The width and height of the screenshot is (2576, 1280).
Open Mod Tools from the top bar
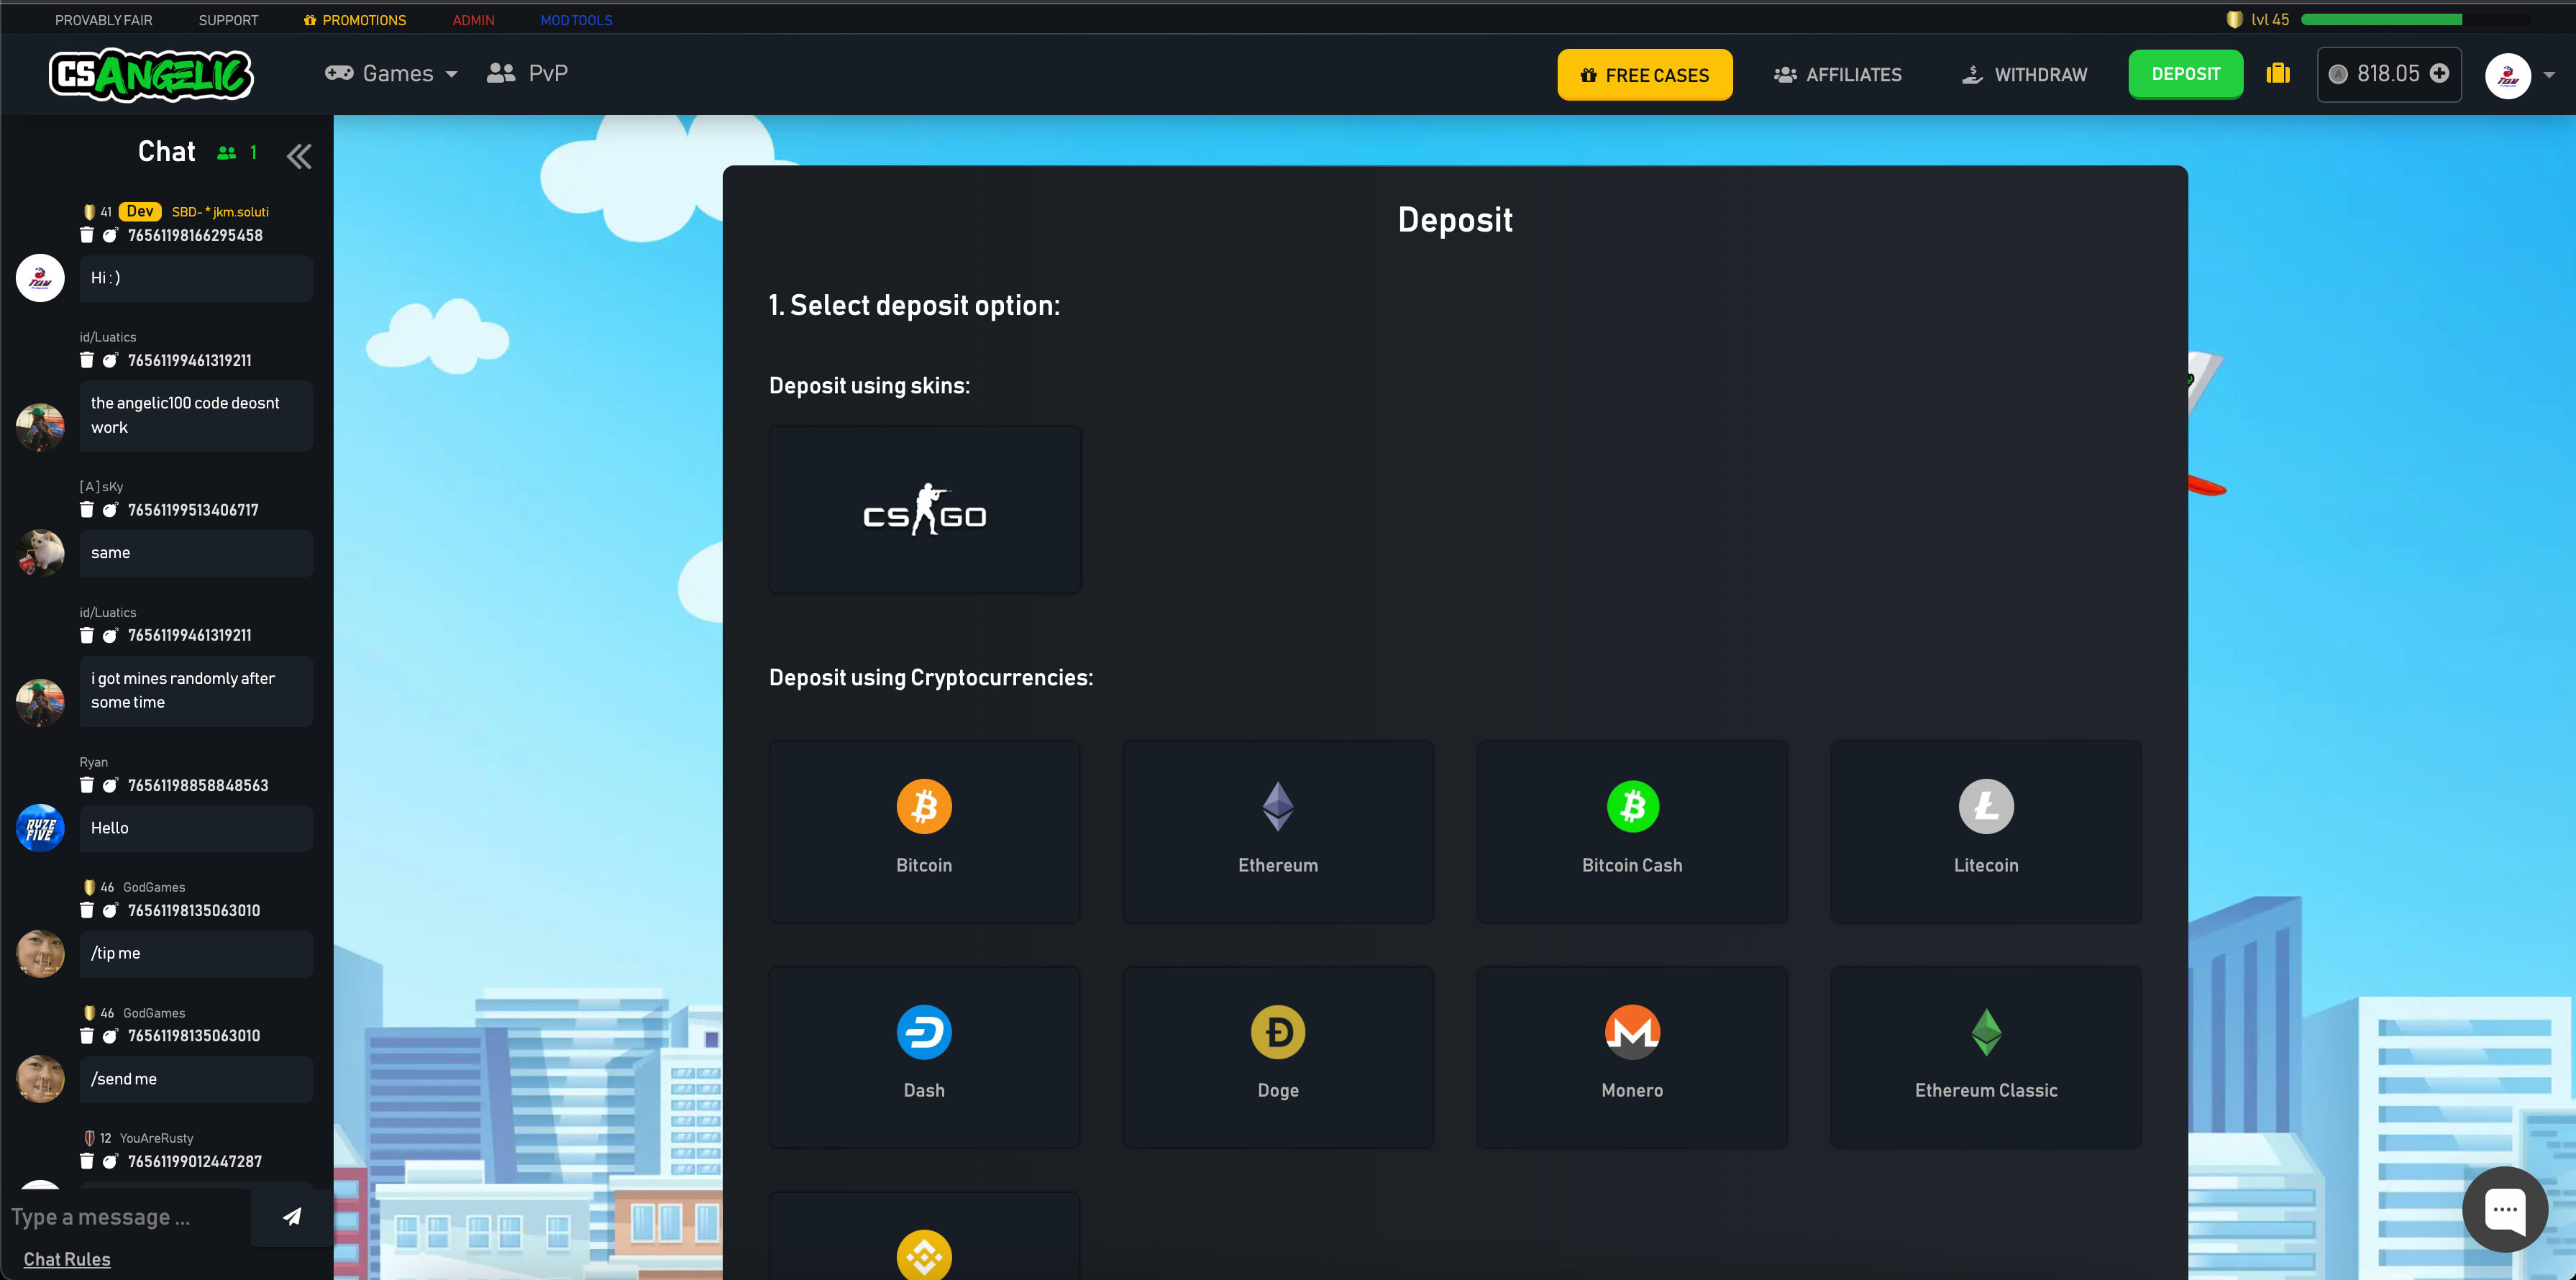click(x=576, y=19)
